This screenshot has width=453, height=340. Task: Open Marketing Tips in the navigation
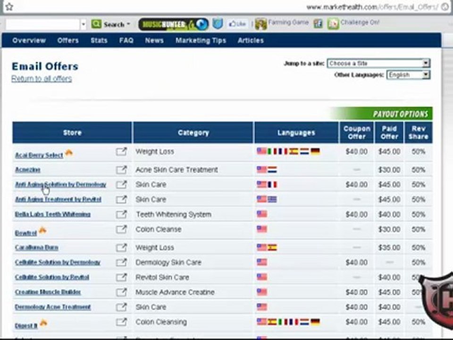[201, 41]
